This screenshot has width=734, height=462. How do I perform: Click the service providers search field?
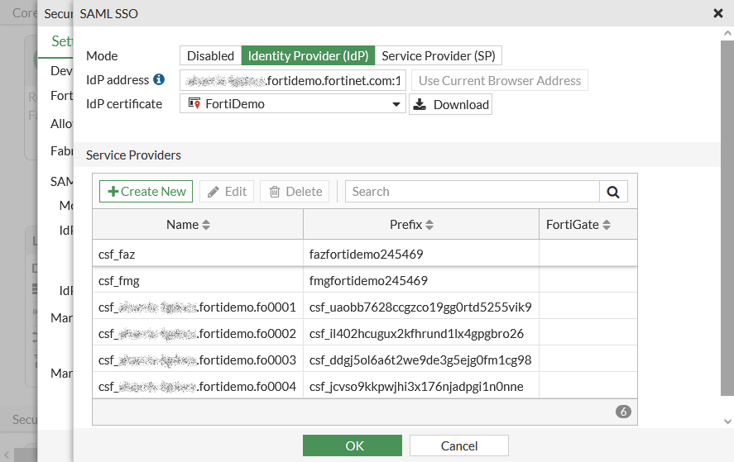[472, 192]
